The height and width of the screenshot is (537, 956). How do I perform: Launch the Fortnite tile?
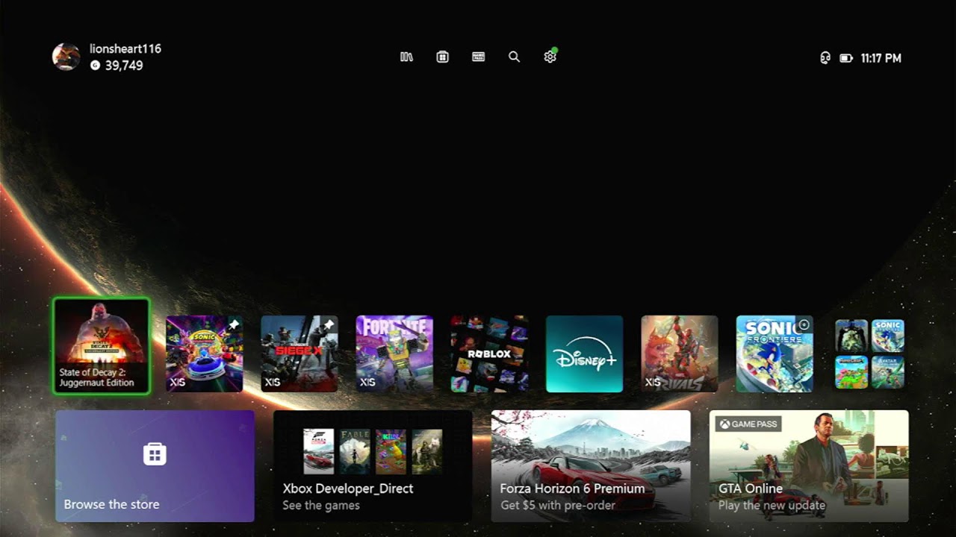(x=394, y=354)
